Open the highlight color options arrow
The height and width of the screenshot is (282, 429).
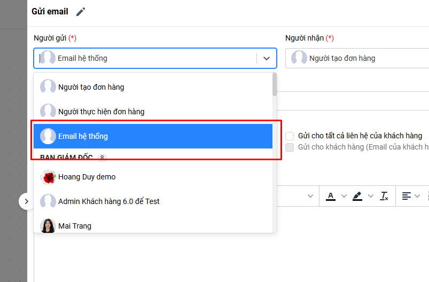click(x=370, y=196)
